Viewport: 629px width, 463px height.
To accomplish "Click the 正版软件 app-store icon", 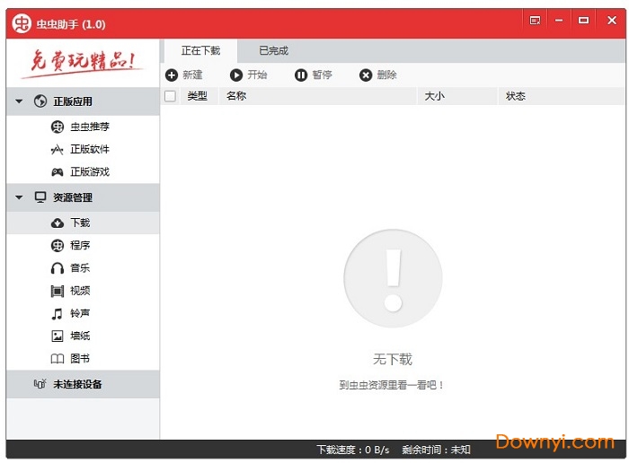I will 58,150.
